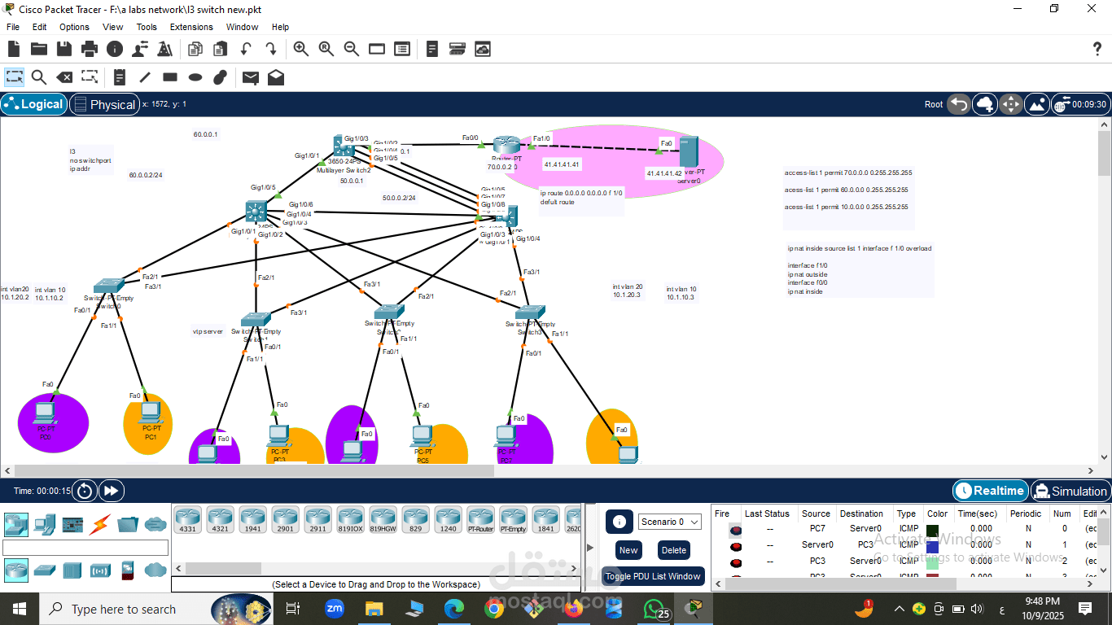Open the cloud PT activity icon
The height and width of the screenshot is (625, 1112).
click(483, 49)
